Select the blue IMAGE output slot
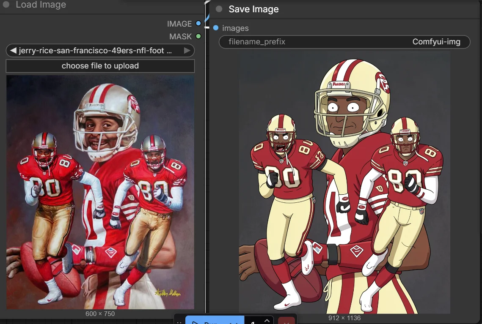 (198, 23)
